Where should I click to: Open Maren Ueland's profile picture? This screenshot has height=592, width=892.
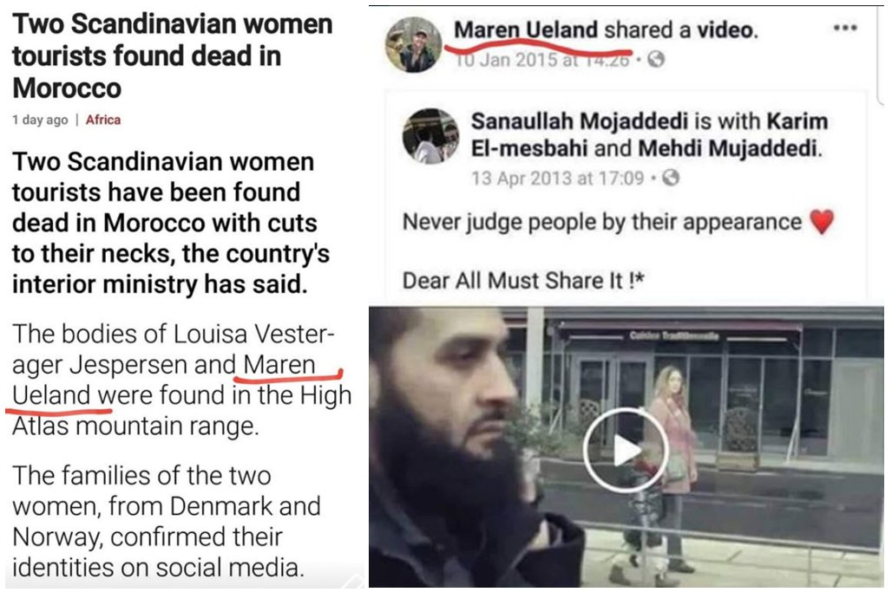[x=414, y=45]
